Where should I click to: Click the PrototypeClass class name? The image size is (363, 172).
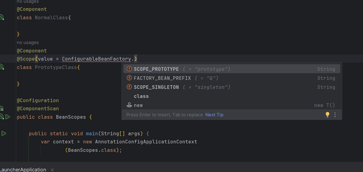56,67
